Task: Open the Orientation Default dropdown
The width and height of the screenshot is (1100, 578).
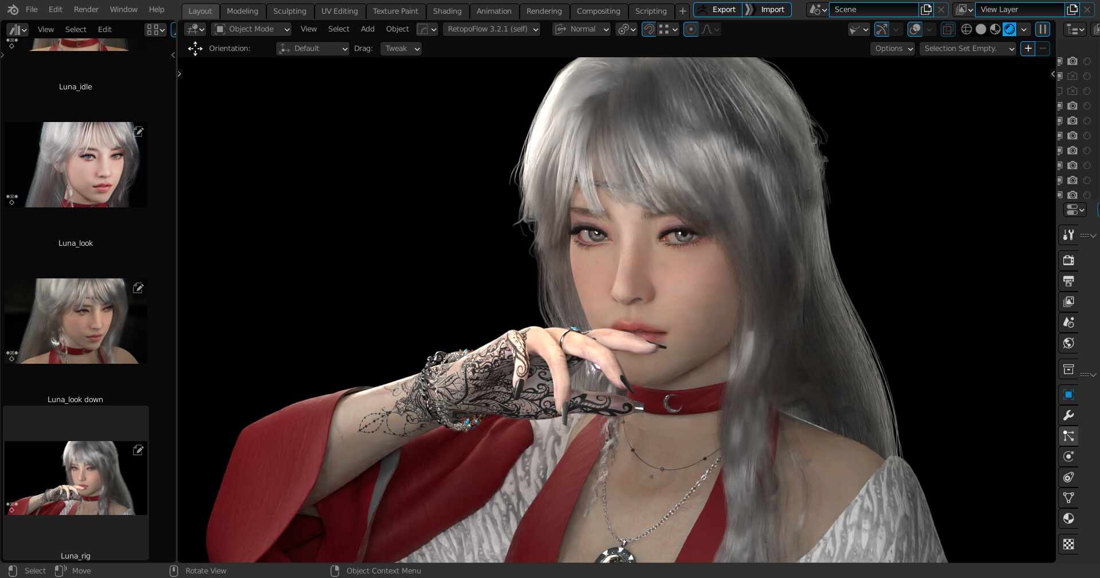Action: (x=312, y=49)
